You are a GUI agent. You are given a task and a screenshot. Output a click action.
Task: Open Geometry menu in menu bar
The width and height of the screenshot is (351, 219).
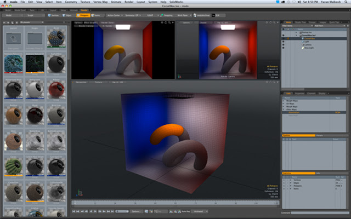click(71, 2)
